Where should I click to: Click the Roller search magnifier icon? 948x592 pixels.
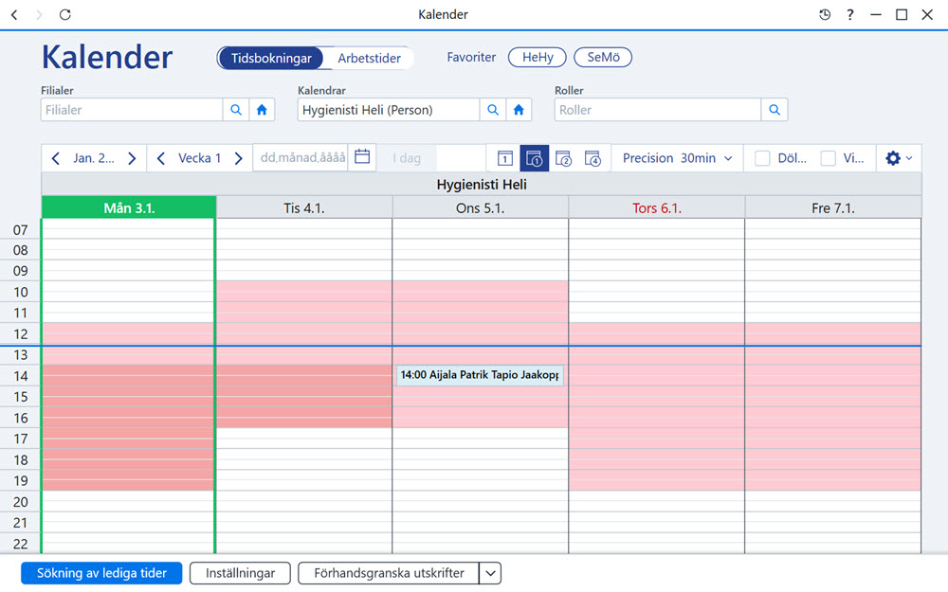pyautogui.click(x=774, y=110)
